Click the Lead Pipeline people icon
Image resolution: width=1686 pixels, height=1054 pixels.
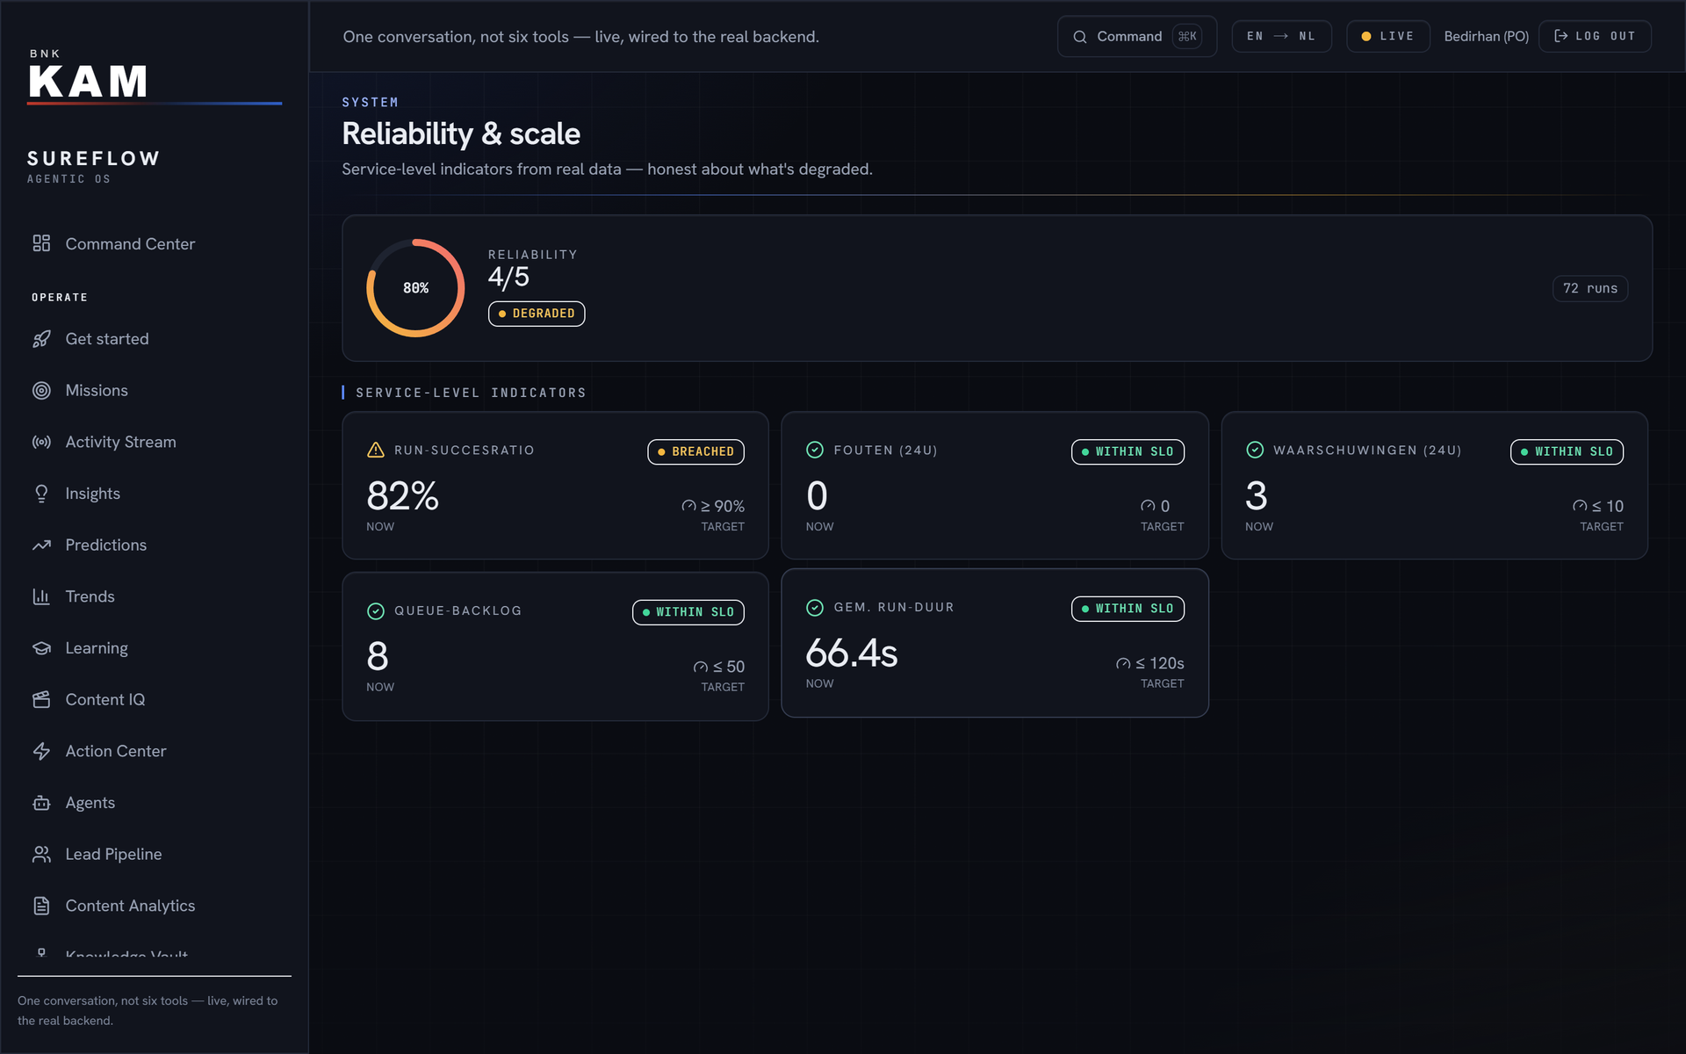[x=41, y=855]
